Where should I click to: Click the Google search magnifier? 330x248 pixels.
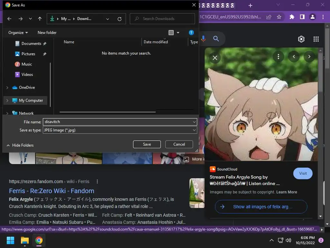tap(216, 39)
